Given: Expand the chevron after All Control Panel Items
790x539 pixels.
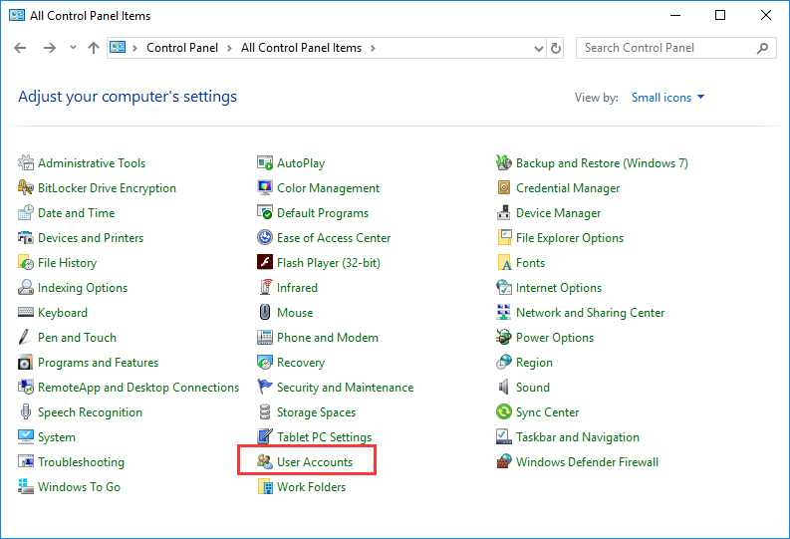Looking at the screenshot, I should tap(373, 48).
